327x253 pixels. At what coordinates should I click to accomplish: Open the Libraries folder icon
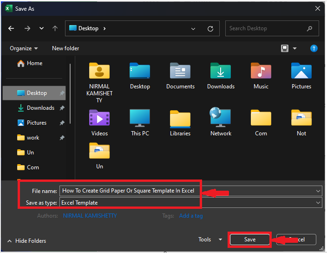[x=180, y=118]
